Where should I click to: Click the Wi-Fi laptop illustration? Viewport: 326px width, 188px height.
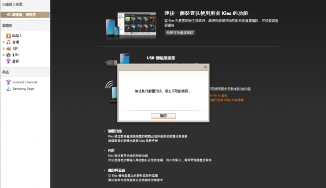(111, 91)
